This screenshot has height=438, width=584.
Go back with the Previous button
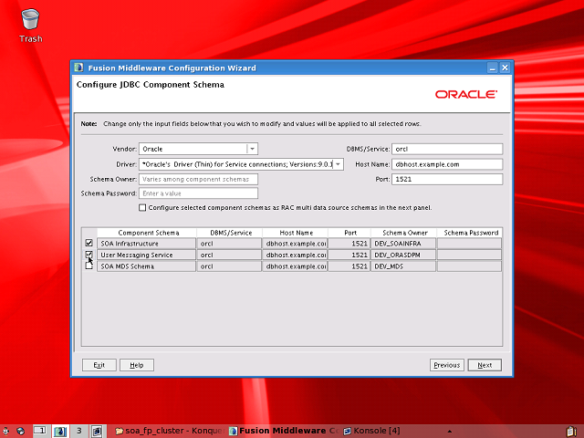[x=447, y=365]
